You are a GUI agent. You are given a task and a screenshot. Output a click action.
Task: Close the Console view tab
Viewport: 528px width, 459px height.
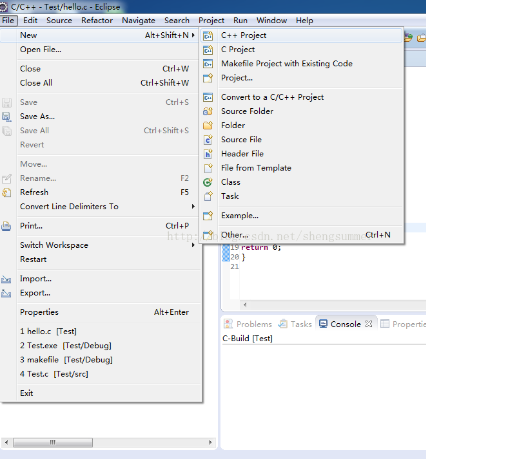[x=369, y=324]
